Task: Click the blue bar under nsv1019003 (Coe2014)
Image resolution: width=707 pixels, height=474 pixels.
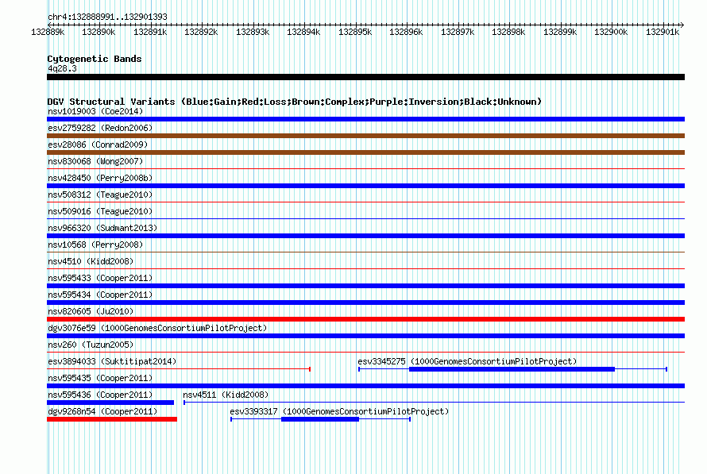Action: click(365, 119)
